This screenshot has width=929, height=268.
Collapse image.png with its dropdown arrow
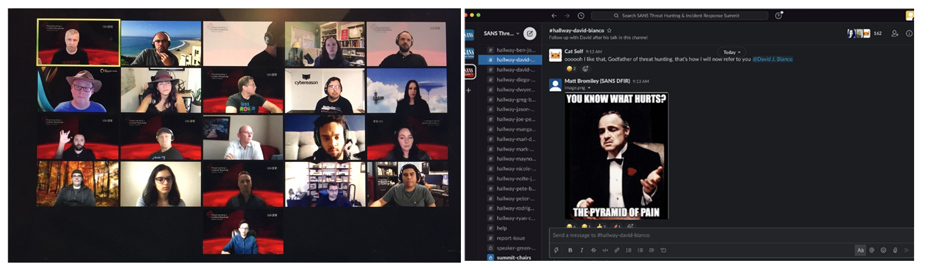589,88
